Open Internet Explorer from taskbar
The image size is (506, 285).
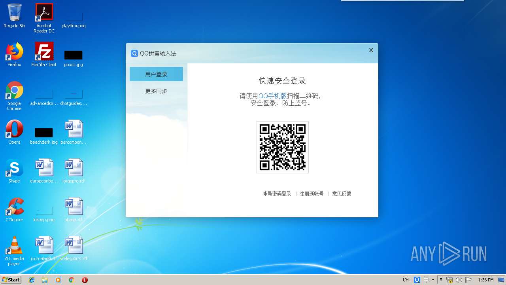point(32,280)
